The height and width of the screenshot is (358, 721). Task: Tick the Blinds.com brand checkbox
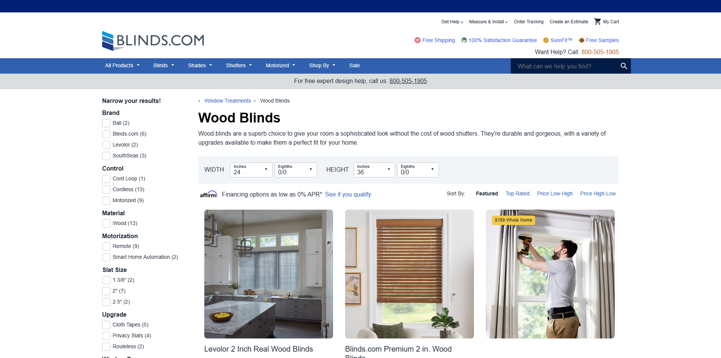[106, 134]
